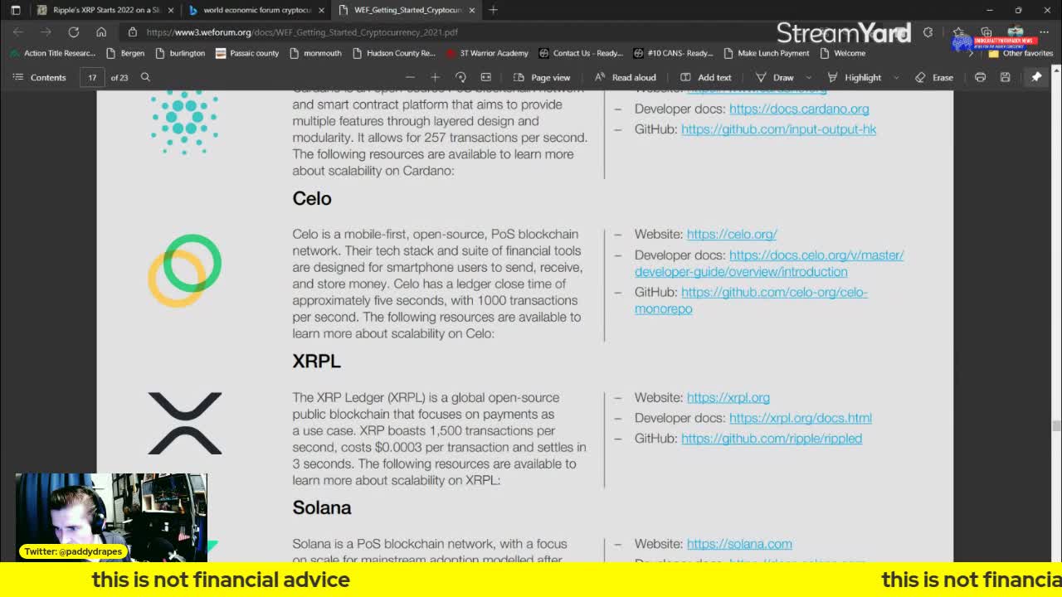The width and height of the screenshot is (1062, 597).
Task: Print the PDF document
Action: coord(980,77)
